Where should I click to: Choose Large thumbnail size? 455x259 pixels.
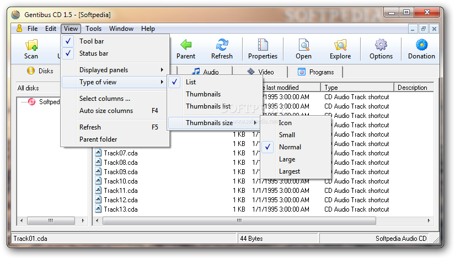pos(296,159)
